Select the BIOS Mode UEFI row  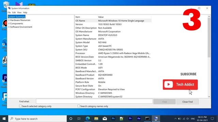pyautogui.click(x=113, y=68)
